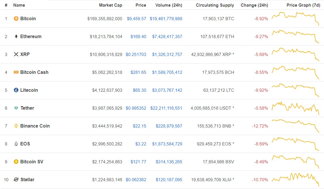Click Bitcoin Cash volume $1,589,705,412
The image size is (324, 189).
coord(167,72)
